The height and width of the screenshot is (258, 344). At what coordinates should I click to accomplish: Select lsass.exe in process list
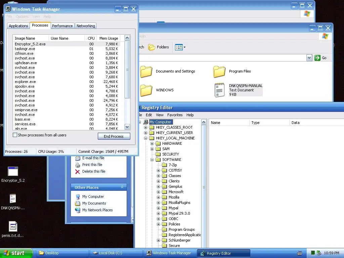[67, 119]
